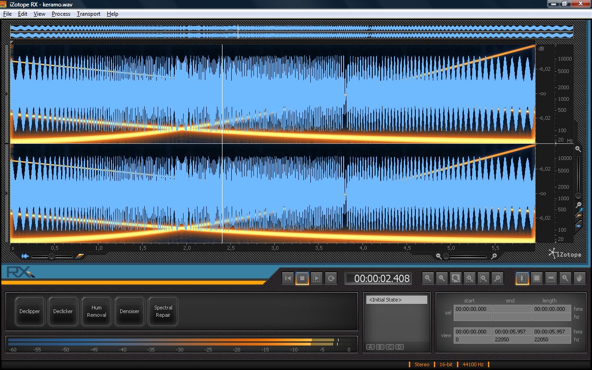
Task: Select the zoom tool beside the hand tool
Action: (x=565, y=278)
